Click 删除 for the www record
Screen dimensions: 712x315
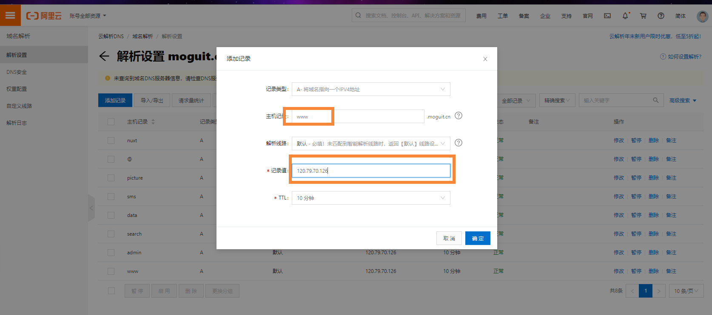654,271
